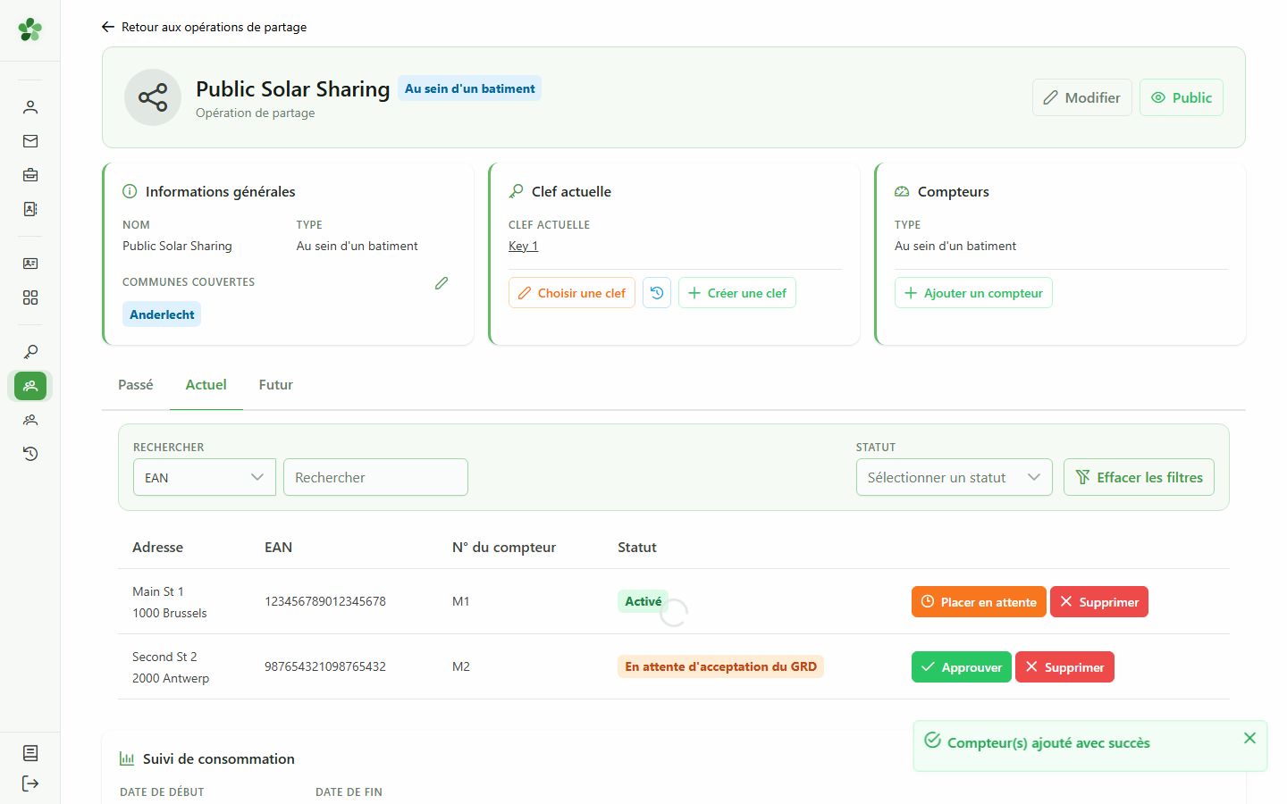Click Placer en attente for meter M1
This screenshot has width=1287, height=804.
click(x=979, y=602)
